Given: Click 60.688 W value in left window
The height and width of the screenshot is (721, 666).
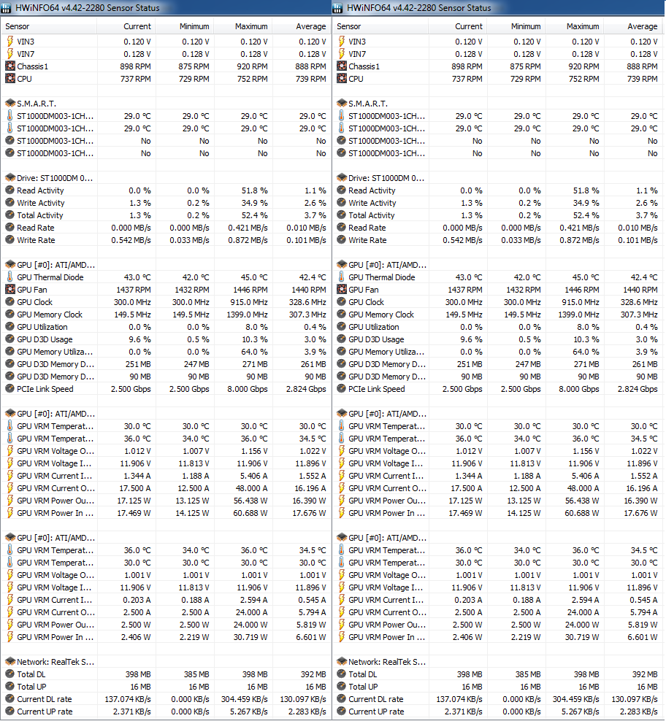Looking at the screenshot, I should click(x=250, y=513).
